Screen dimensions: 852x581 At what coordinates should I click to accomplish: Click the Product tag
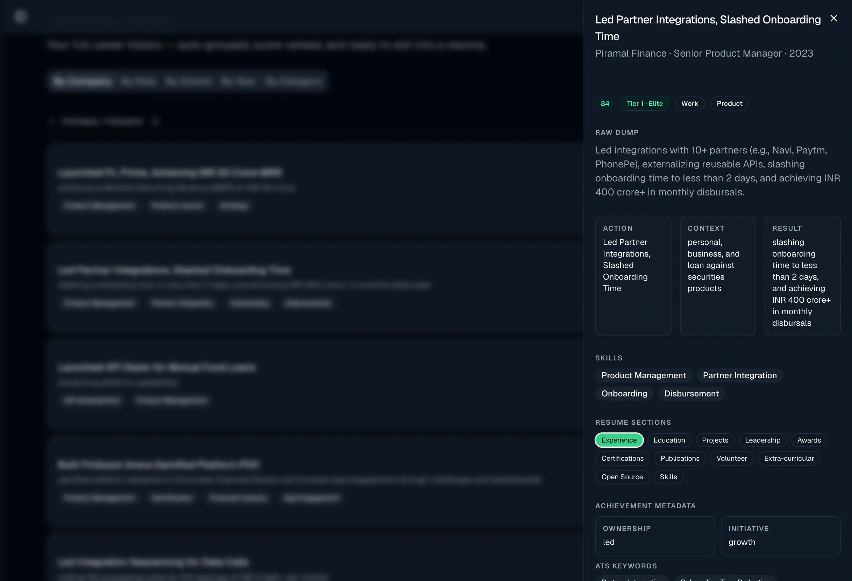coord(729,104)
